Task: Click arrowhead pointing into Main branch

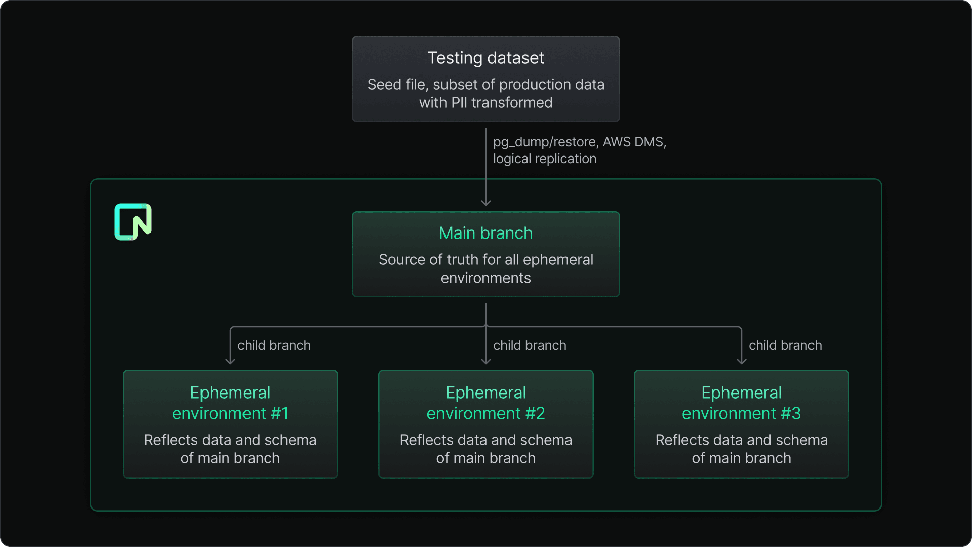Action: click(x=486, y=202)
